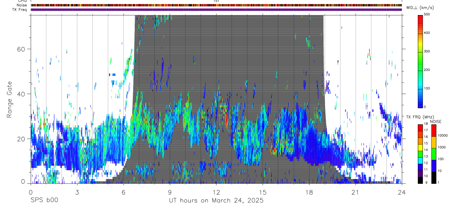Click the '18' tick on TX FRQ scale
452x208 pixels.
pyautogui.click(x=426, y=124)
